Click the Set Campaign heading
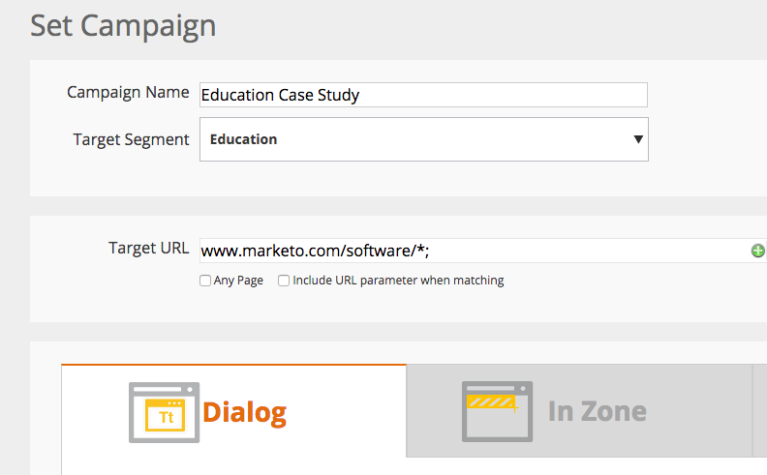 pos(123,26)
